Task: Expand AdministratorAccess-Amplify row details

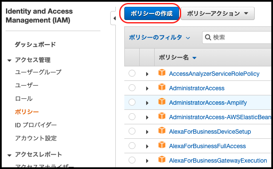Action: [x=147, y=103]
